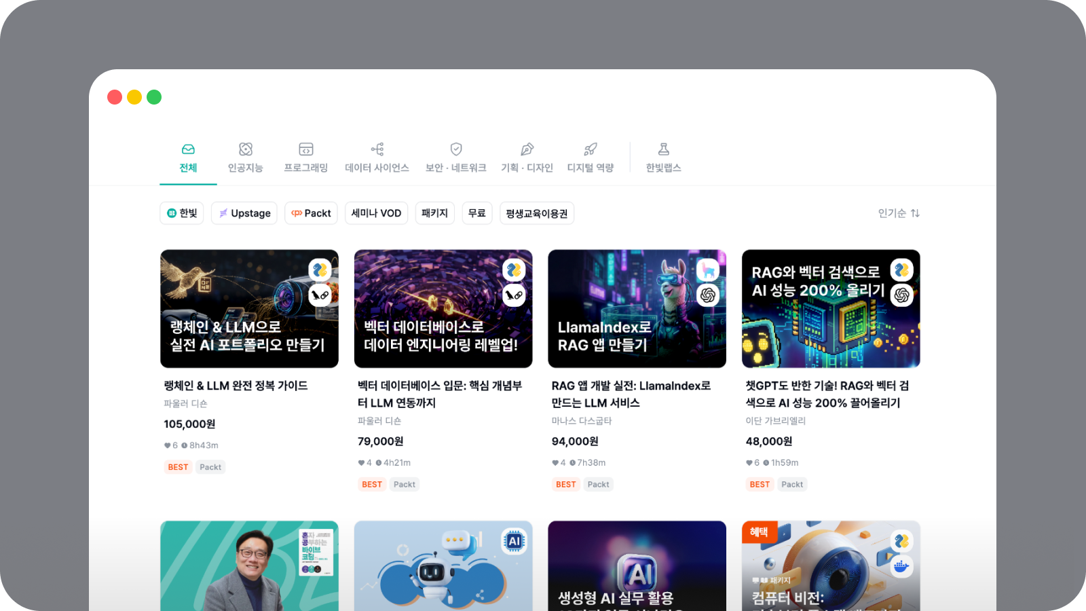
Task: Click the Packt tag on 79,000원 course
Action: (x=405, y=484)
